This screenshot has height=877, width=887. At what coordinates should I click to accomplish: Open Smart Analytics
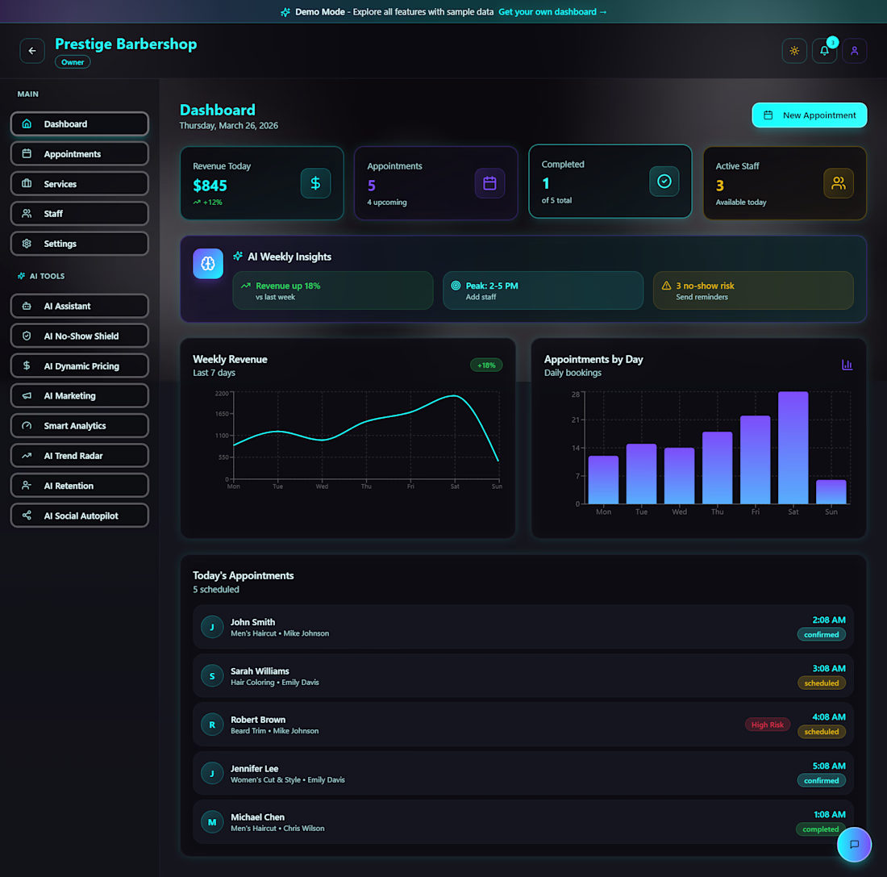(79, 426)
